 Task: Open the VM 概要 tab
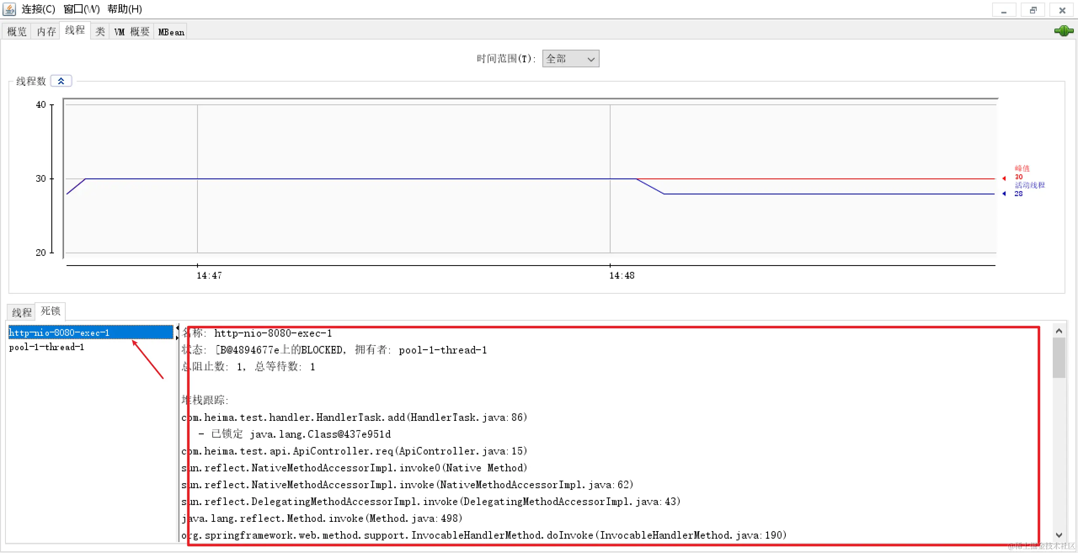[x=132, y=32]
